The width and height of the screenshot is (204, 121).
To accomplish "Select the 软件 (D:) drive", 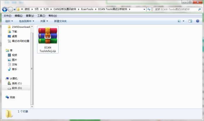I will 15,88.
